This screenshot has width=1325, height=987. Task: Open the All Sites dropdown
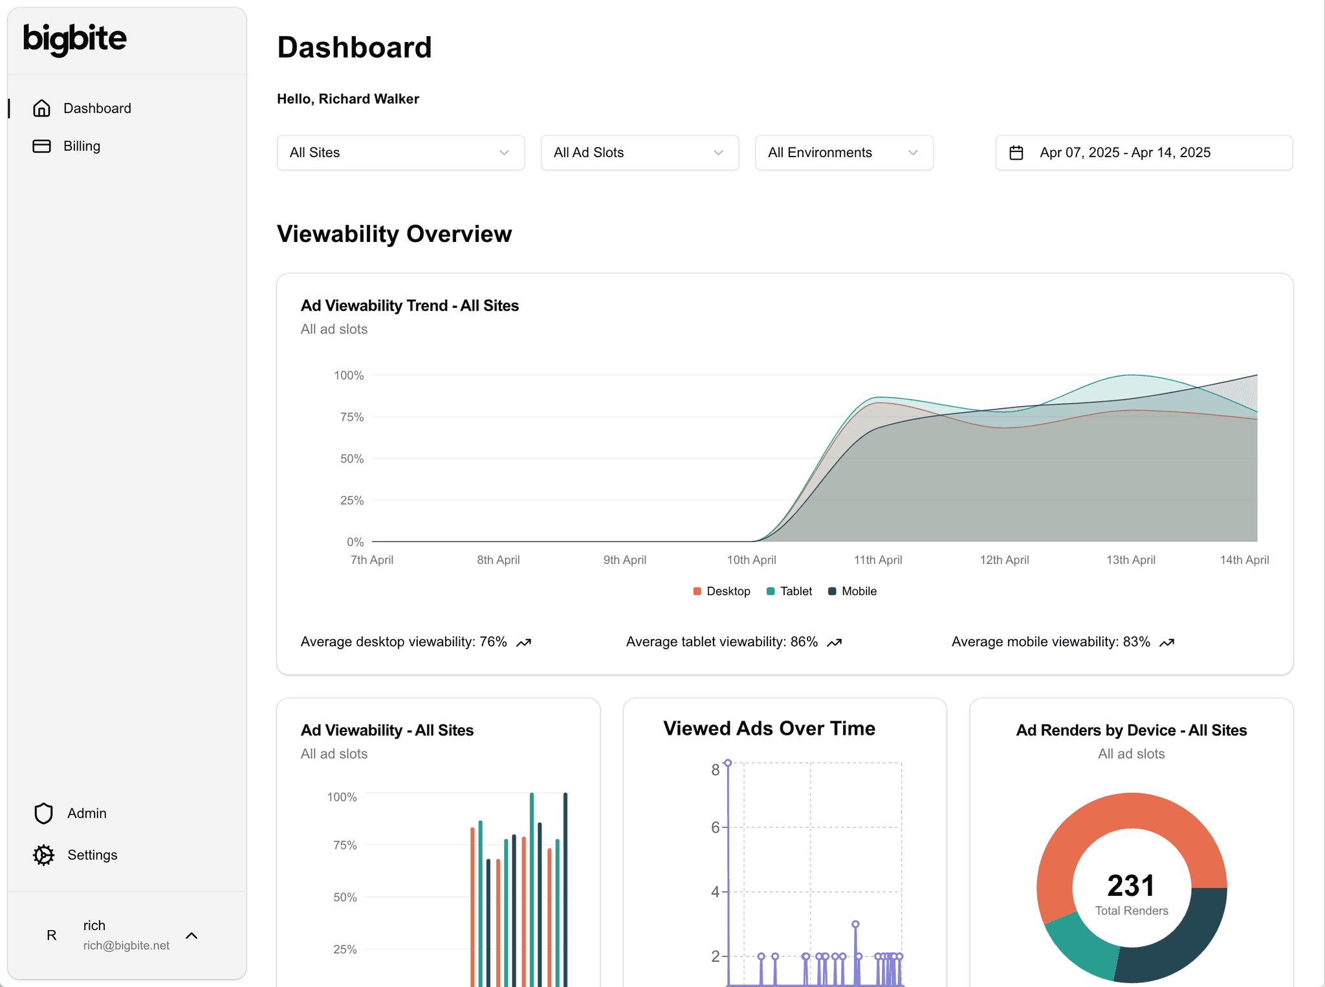click(x=400, y=153)
